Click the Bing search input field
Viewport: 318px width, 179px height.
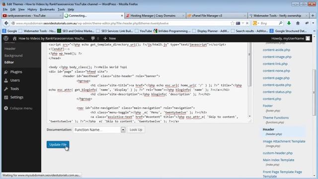point(269,23)
